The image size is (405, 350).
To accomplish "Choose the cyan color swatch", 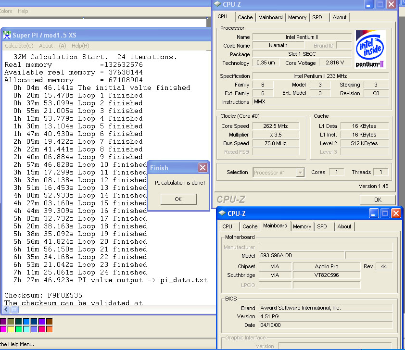I will click(x=26, y=329).
